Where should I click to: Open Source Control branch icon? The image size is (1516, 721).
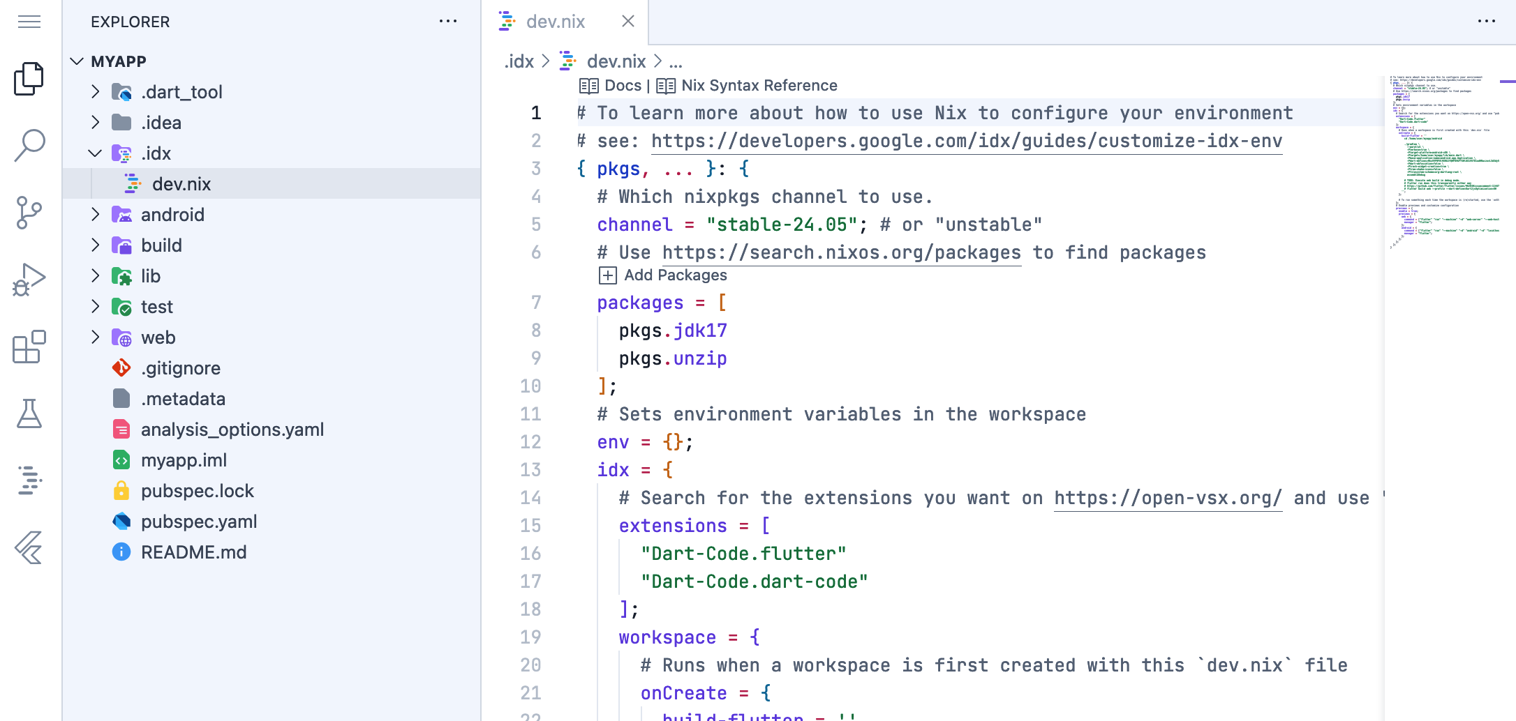(29, 213)
